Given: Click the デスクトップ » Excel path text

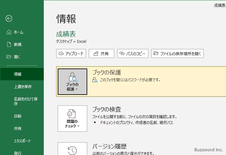Looking at the screenshot, I should tap(71, 42).
